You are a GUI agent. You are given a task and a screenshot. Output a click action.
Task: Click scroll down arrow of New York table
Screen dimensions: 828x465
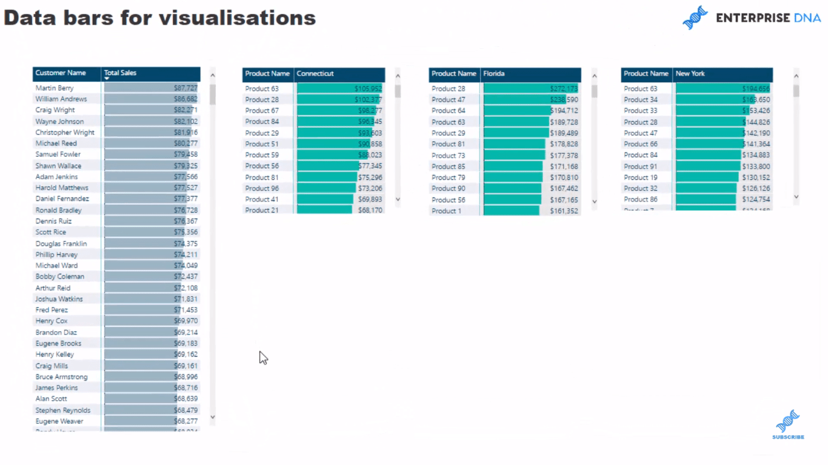[x=796, y=196]
